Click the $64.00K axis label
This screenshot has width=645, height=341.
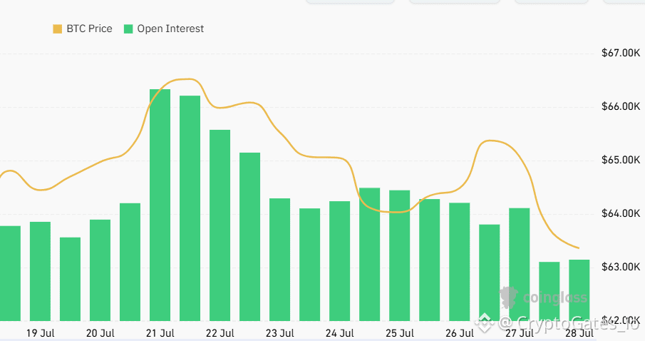(621, 214)
